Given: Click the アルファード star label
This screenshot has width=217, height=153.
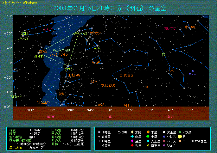Looking at the screenshot, I should point(16,97).
